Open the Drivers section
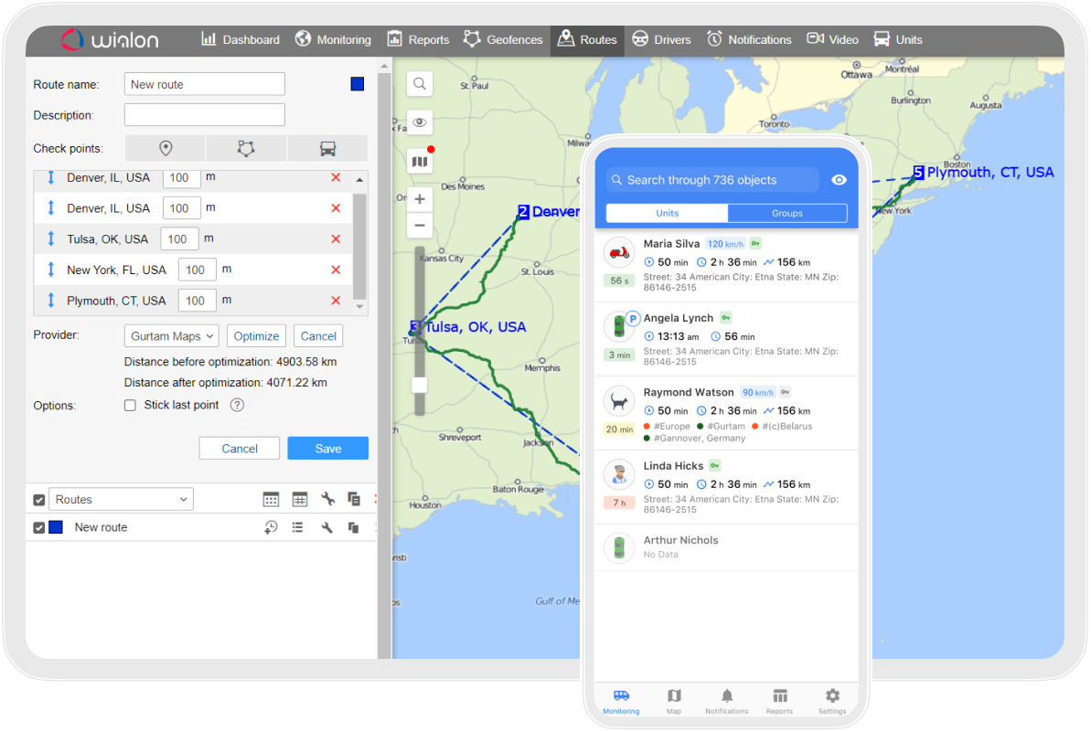This screenshot has height=731, width=1091. point(661,39)
